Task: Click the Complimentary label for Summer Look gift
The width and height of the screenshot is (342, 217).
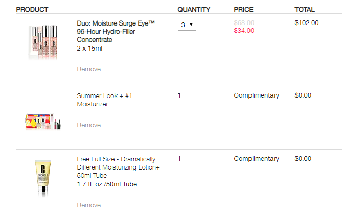Action: click(x=256, y=95)
